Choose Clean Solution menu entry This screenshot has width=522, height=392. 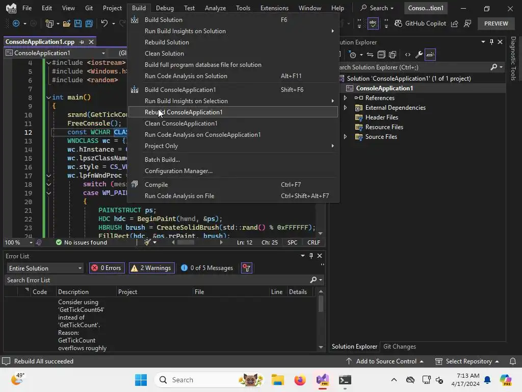(x=233, y=53)
